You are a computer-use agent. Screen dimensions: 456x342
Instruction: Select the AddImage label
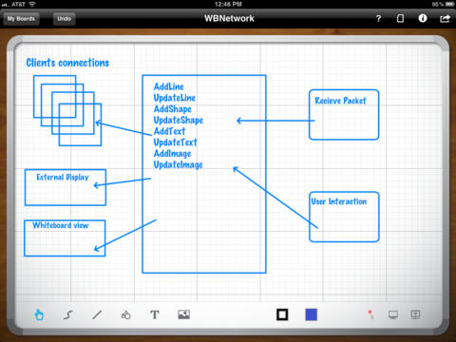pyautogui.click(x=172, y=154)
